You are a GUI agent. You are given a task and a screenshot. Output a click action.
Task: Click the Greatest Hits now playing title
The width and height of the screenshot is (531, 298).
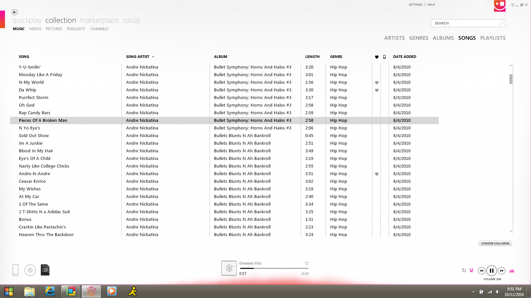250,263
